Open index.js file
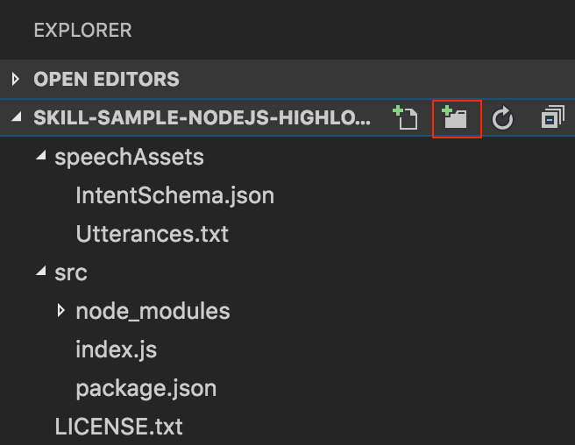This screenshot has width=575, height=445. click(117, 350)
